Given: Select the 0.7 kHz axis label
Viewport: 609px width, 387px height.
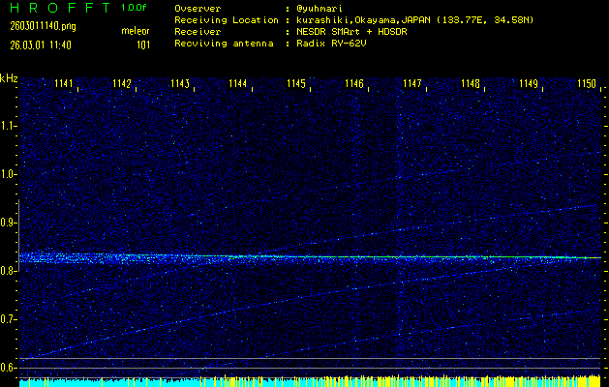Looking at the screenshot, I should [x=9, y=319].
